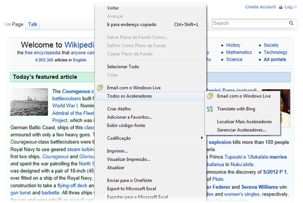
Task: Select Imprimir from context menu
Action: point(117,151)
